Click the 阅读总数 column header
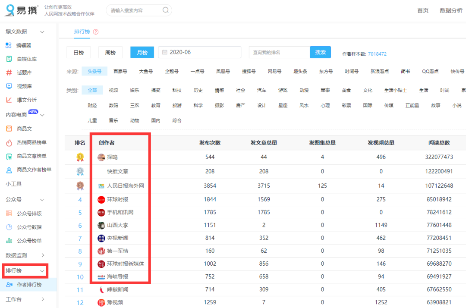Image resolution: width=466 pixels, height=308 pixels. point(439,143)
